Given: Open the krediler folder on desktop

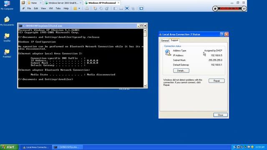Looking at the screenshot, I should tap(7, 37).
